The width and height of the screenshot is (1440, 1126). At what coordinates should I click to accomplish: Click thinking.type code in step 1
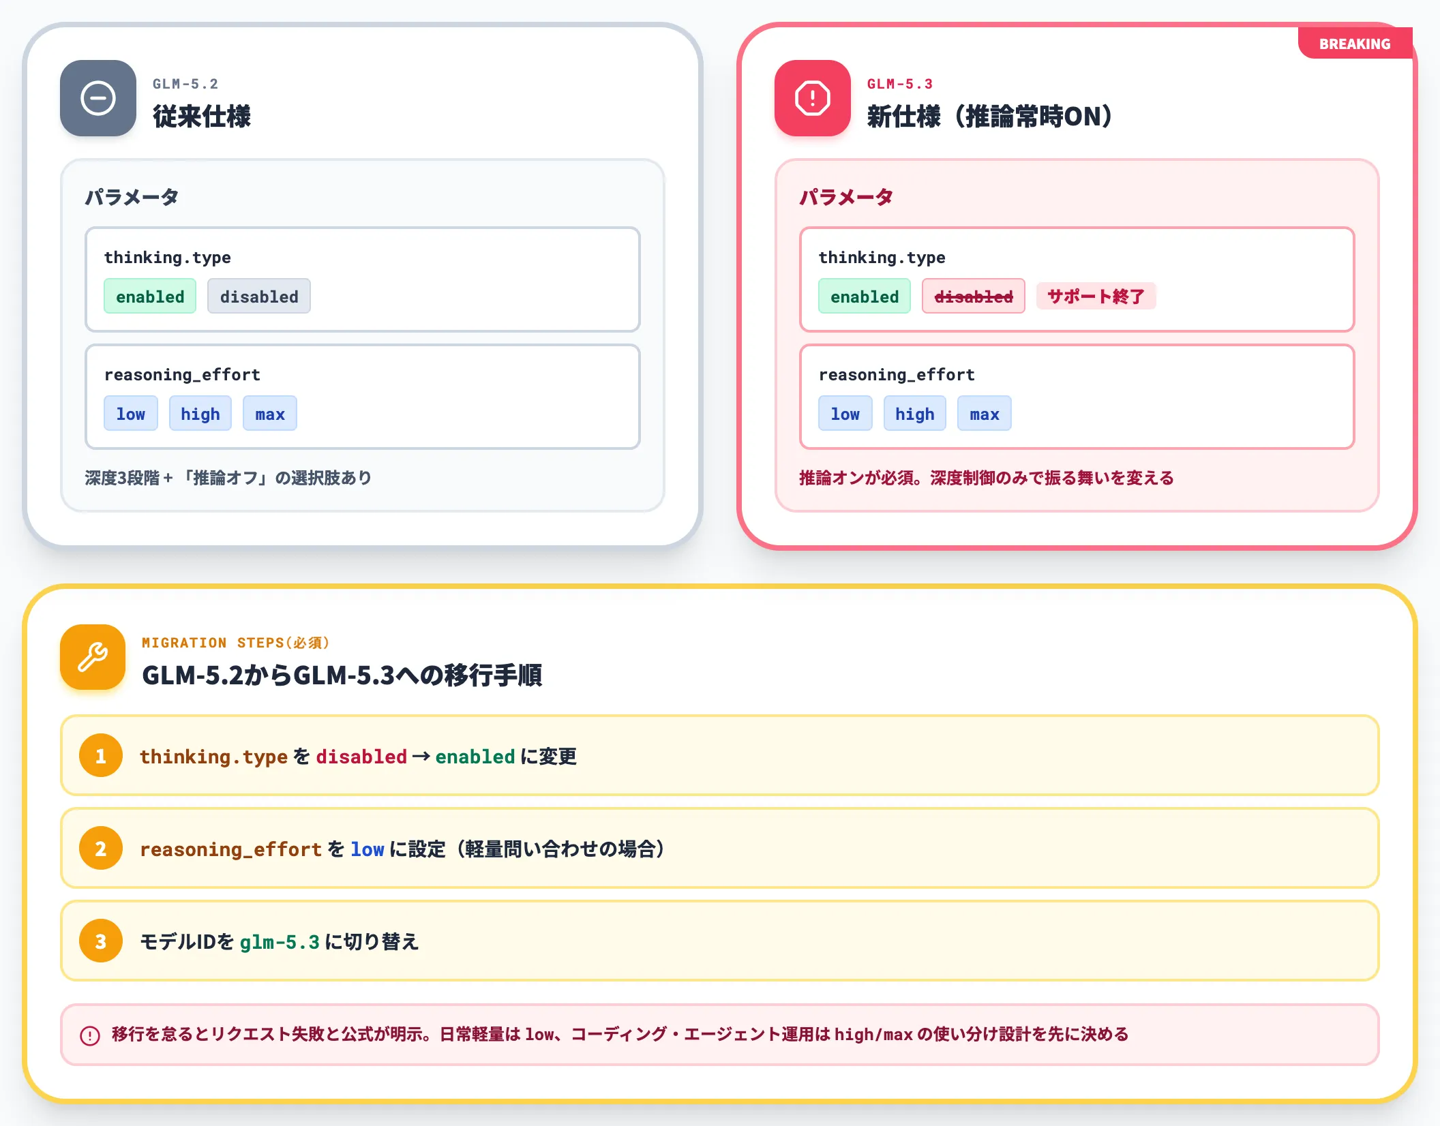(213, 757)
